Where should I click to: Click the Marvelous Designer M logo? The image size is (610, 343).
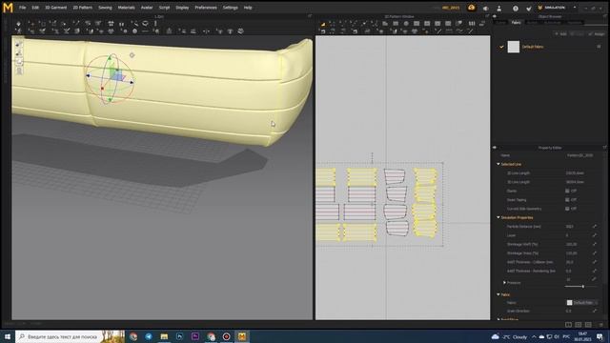point(8,8)
